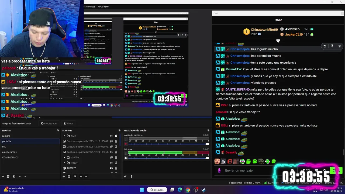Open source properties gear in Fuentes toolbar

pos(75,176)
